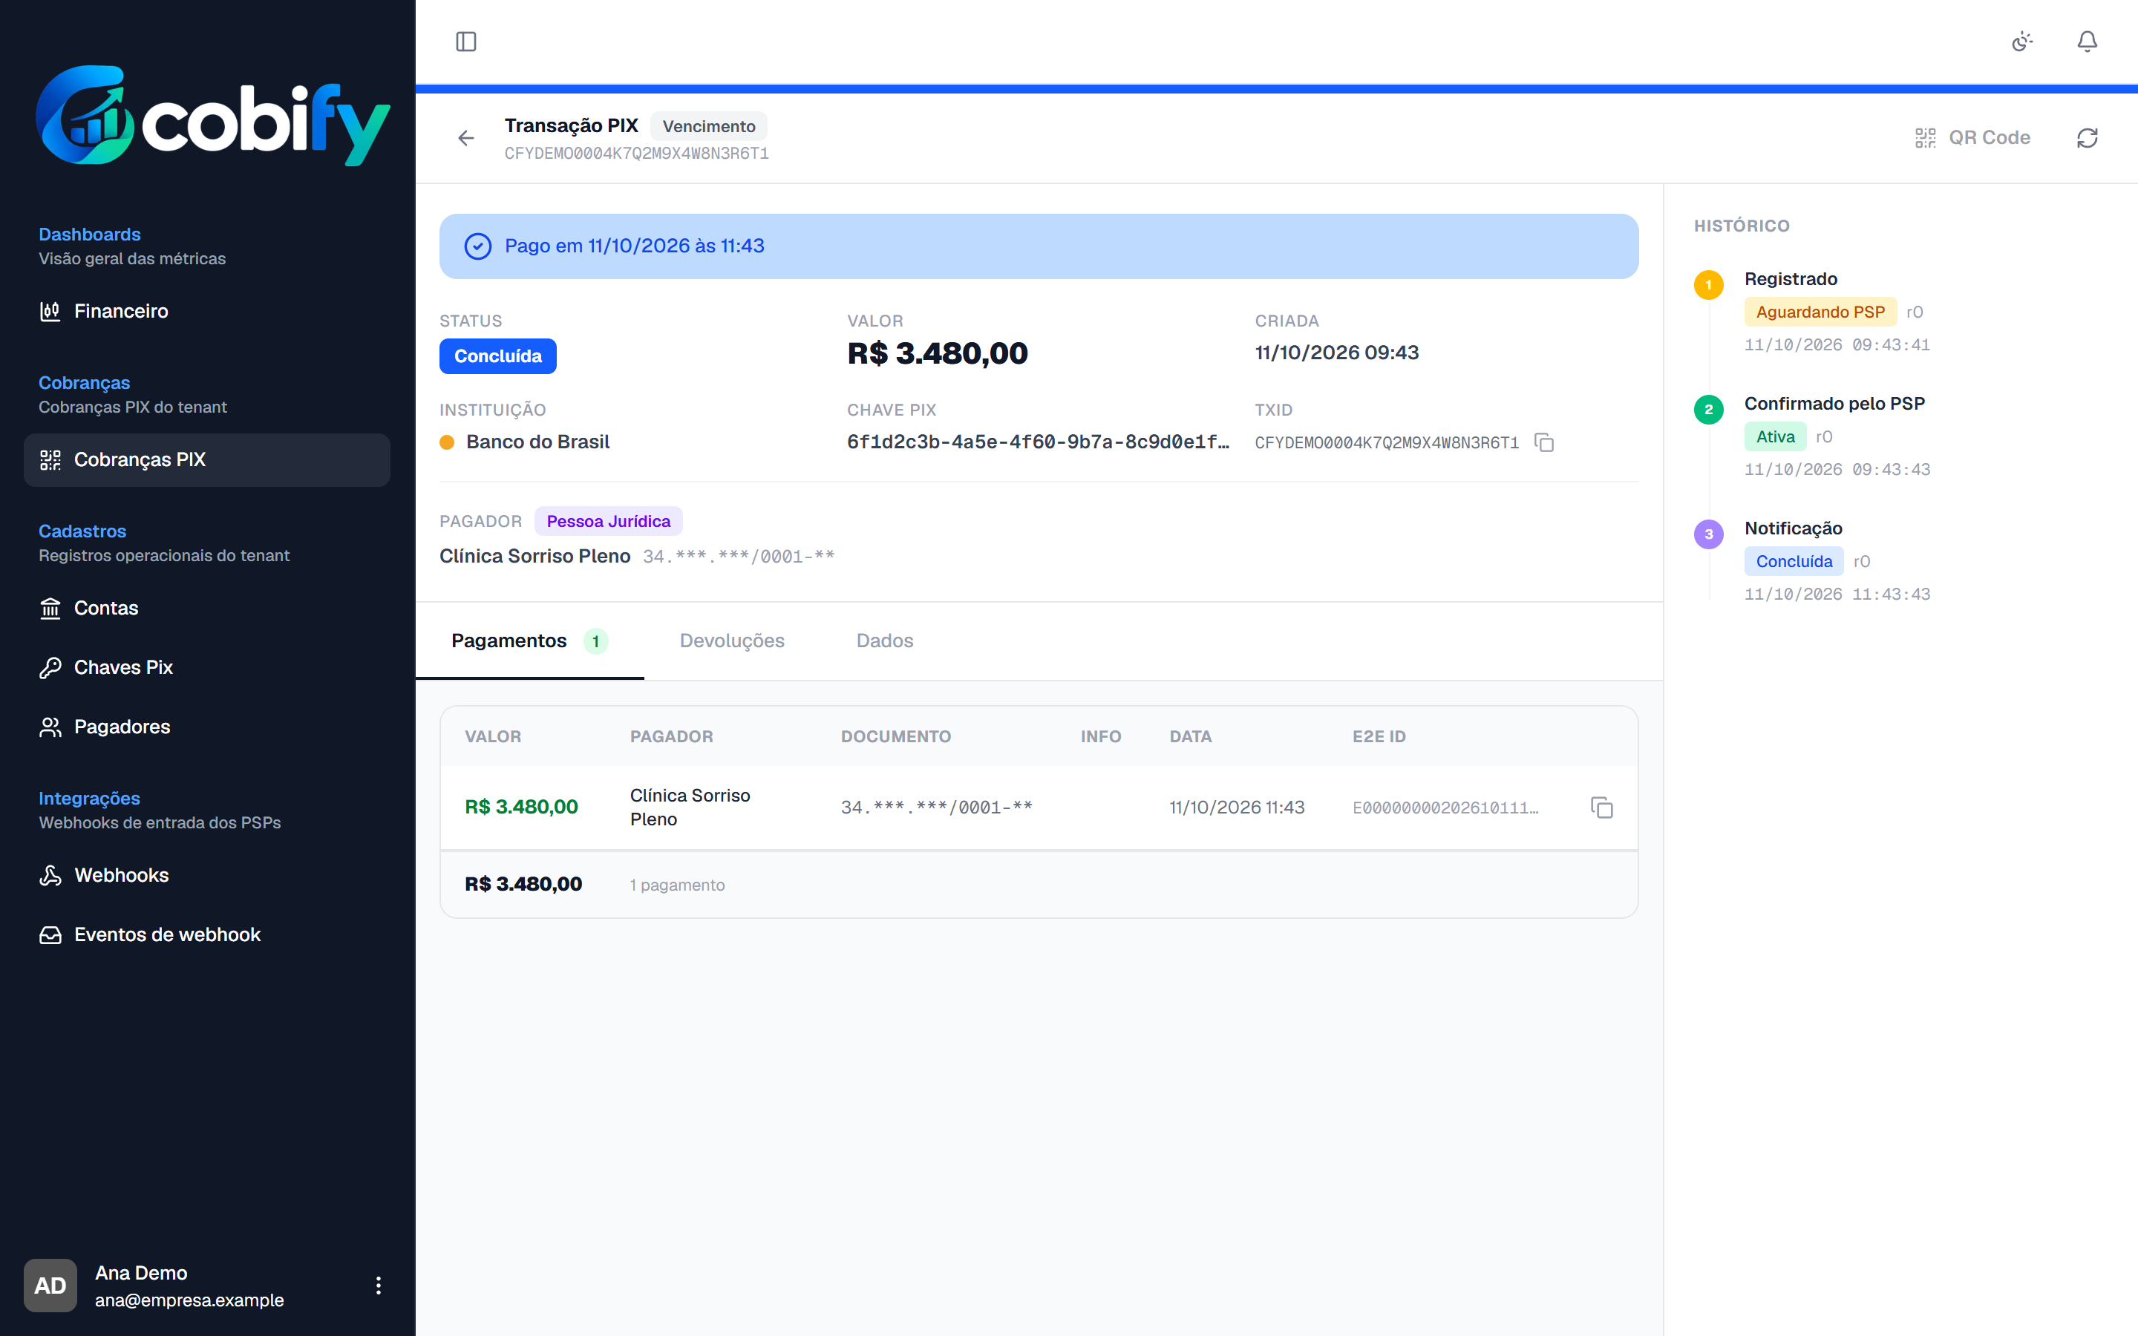Click history step 1 Registrado marker
Screen dimensions: 2138x1336
click(x=1709, y=284)
